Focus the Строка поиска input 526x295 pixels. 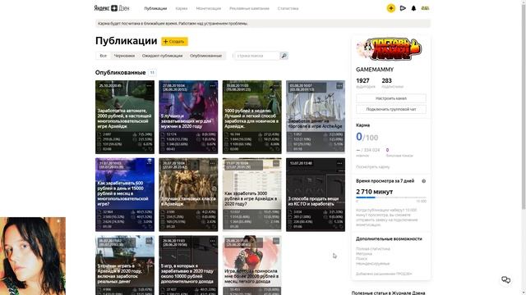(256, 56)
